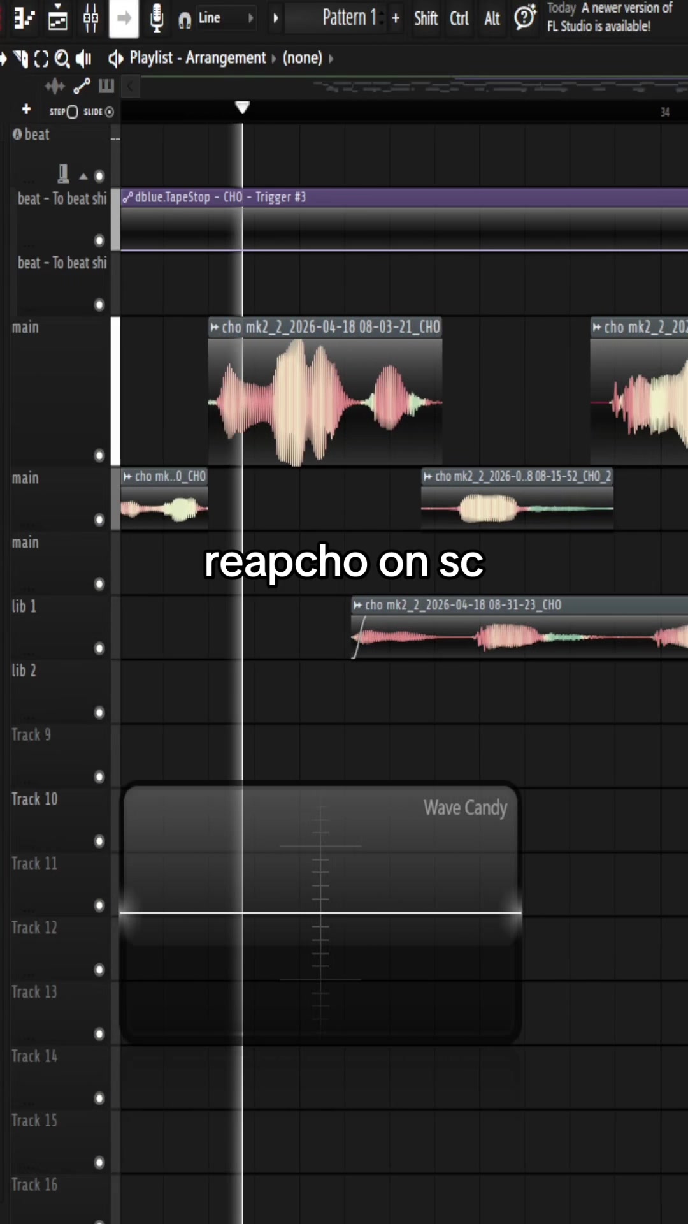Screen dimensions: 688x1224
Task: Mute Track 15
Action: [99, 1163]
